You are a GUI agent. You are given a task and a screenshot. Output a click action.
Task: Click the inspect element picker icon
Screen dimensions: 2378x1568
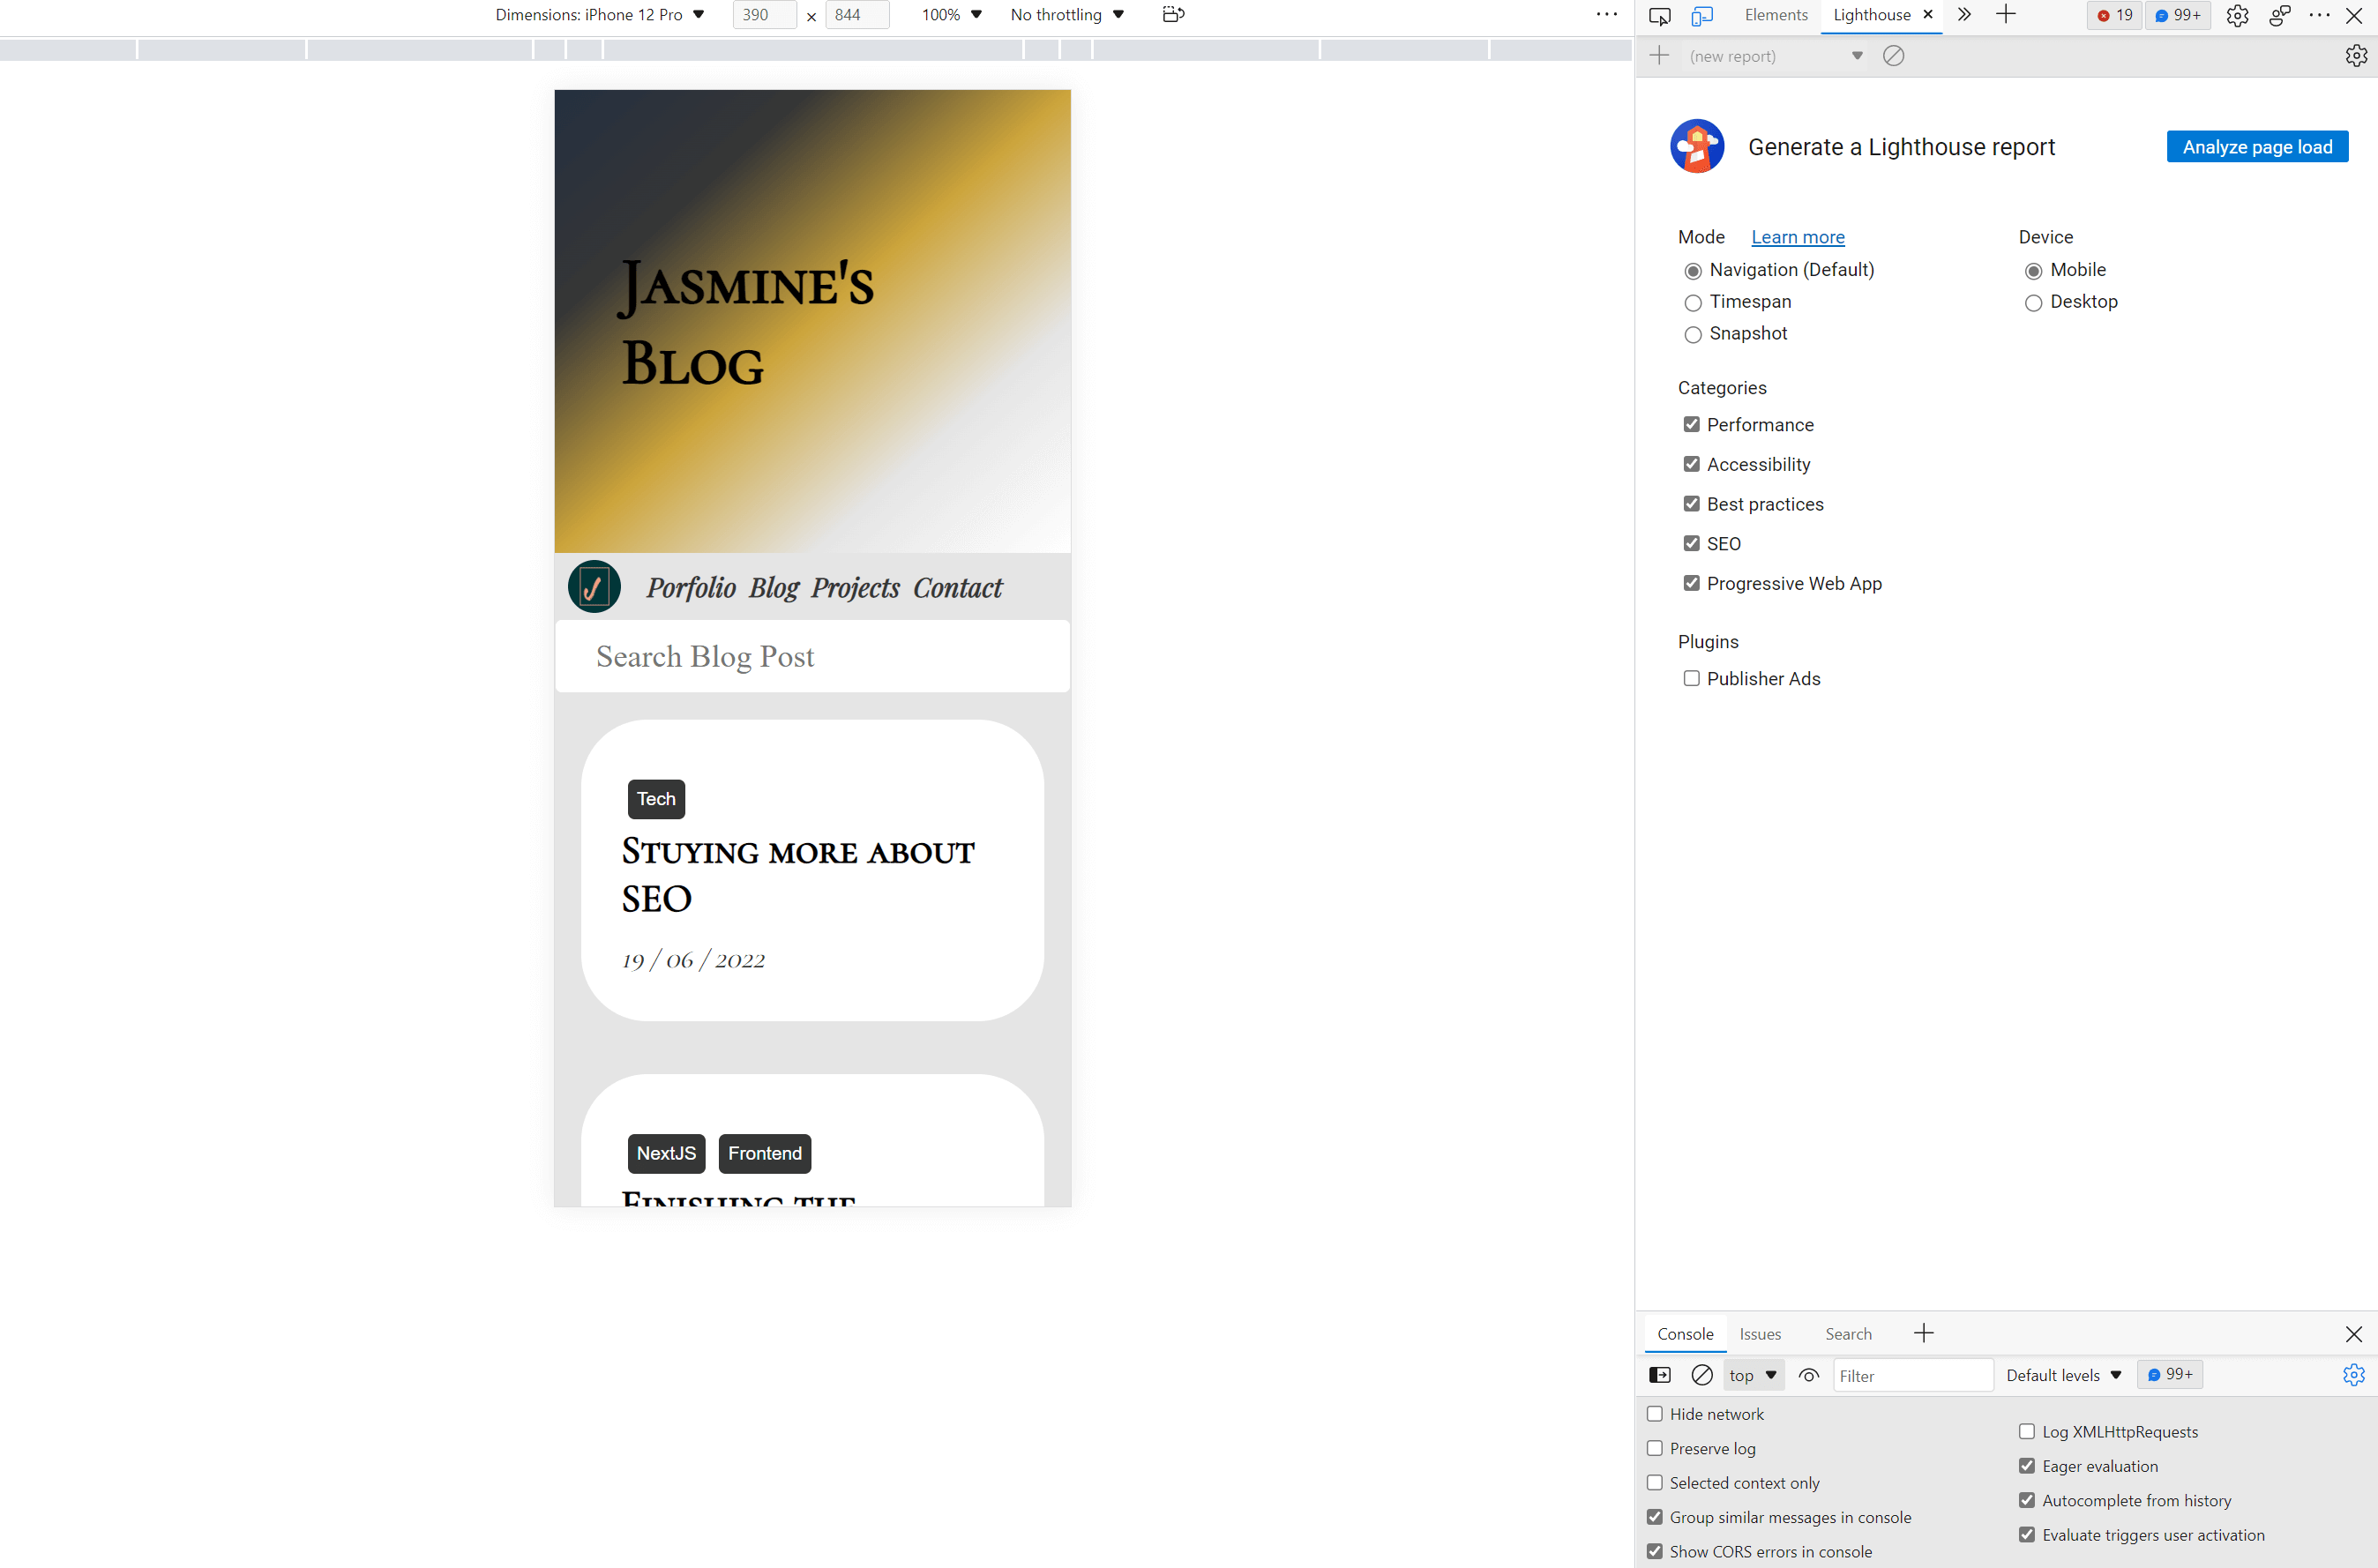tap(1659, 15)
